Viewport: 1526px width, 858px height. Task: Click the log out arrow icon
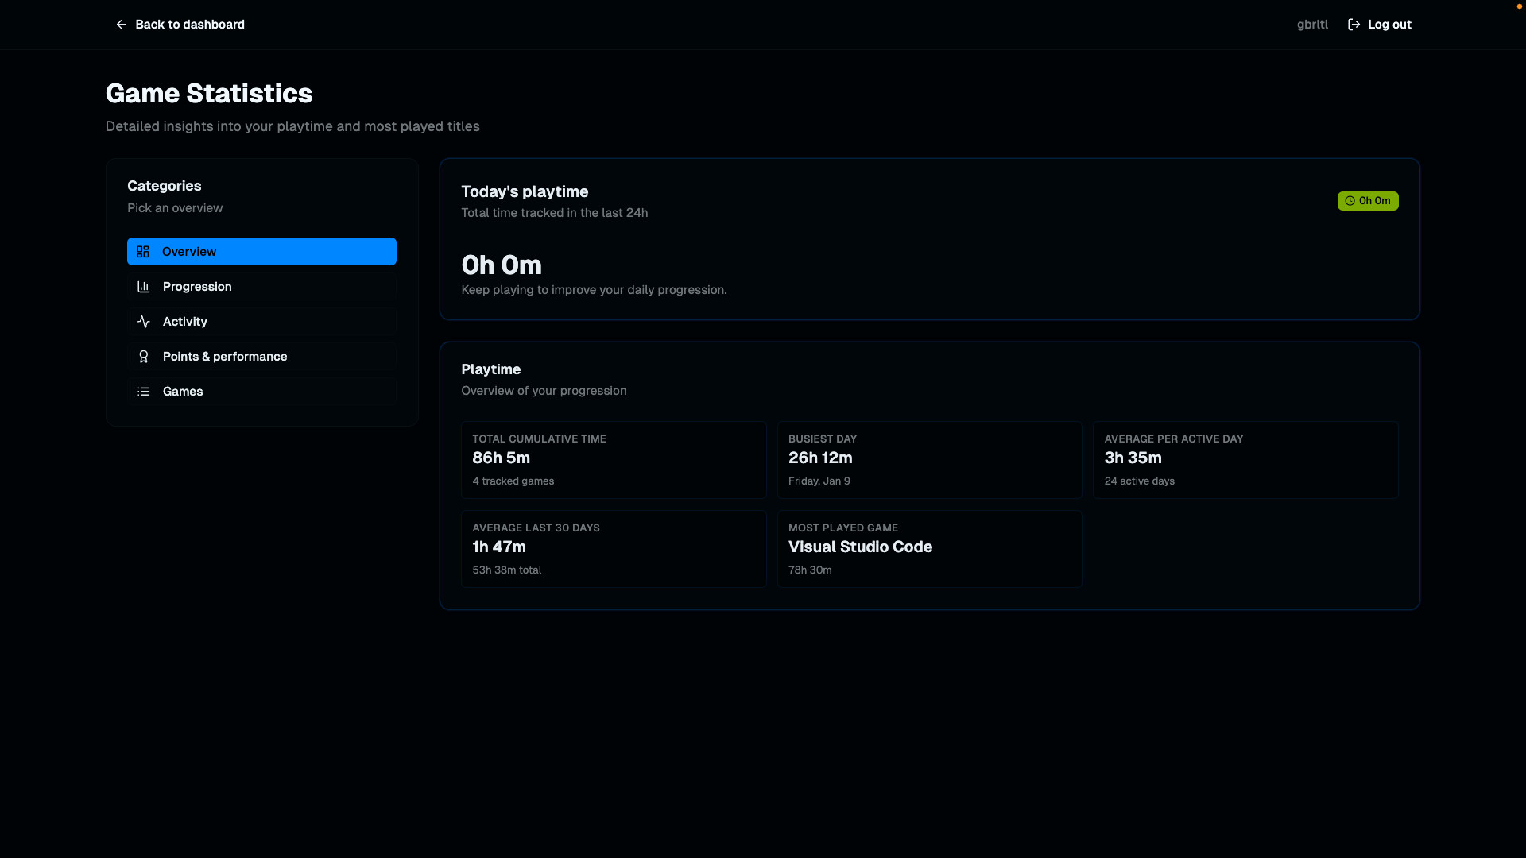tap(1354, 25)
